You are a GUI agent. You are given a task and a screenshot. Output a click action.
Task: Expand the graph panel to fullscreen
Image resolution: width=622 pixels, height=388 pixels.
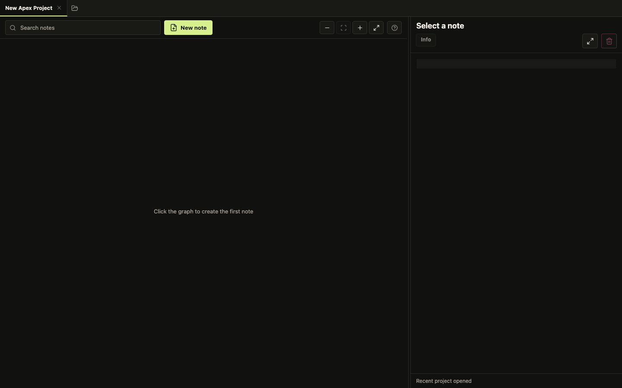376,28
